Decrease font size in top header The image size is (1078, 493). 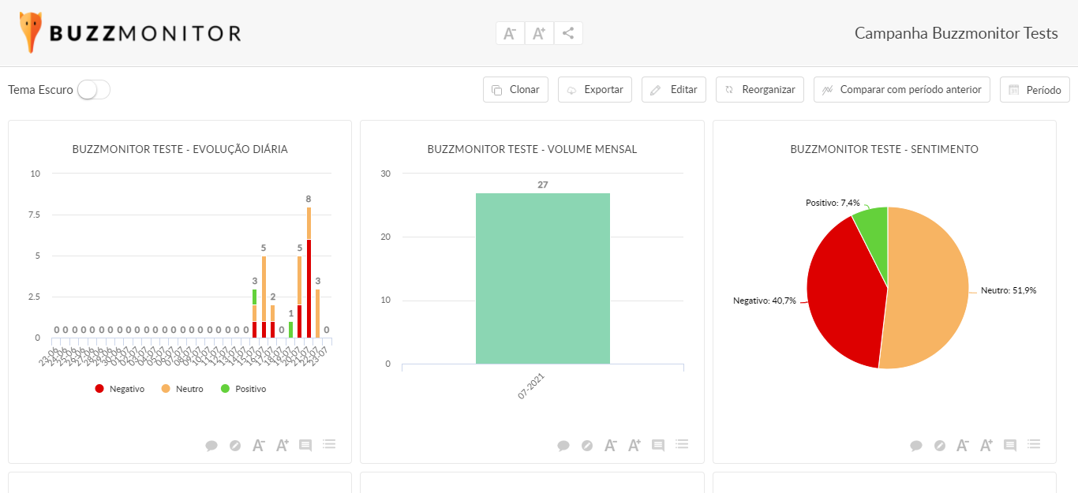point(511,33)
